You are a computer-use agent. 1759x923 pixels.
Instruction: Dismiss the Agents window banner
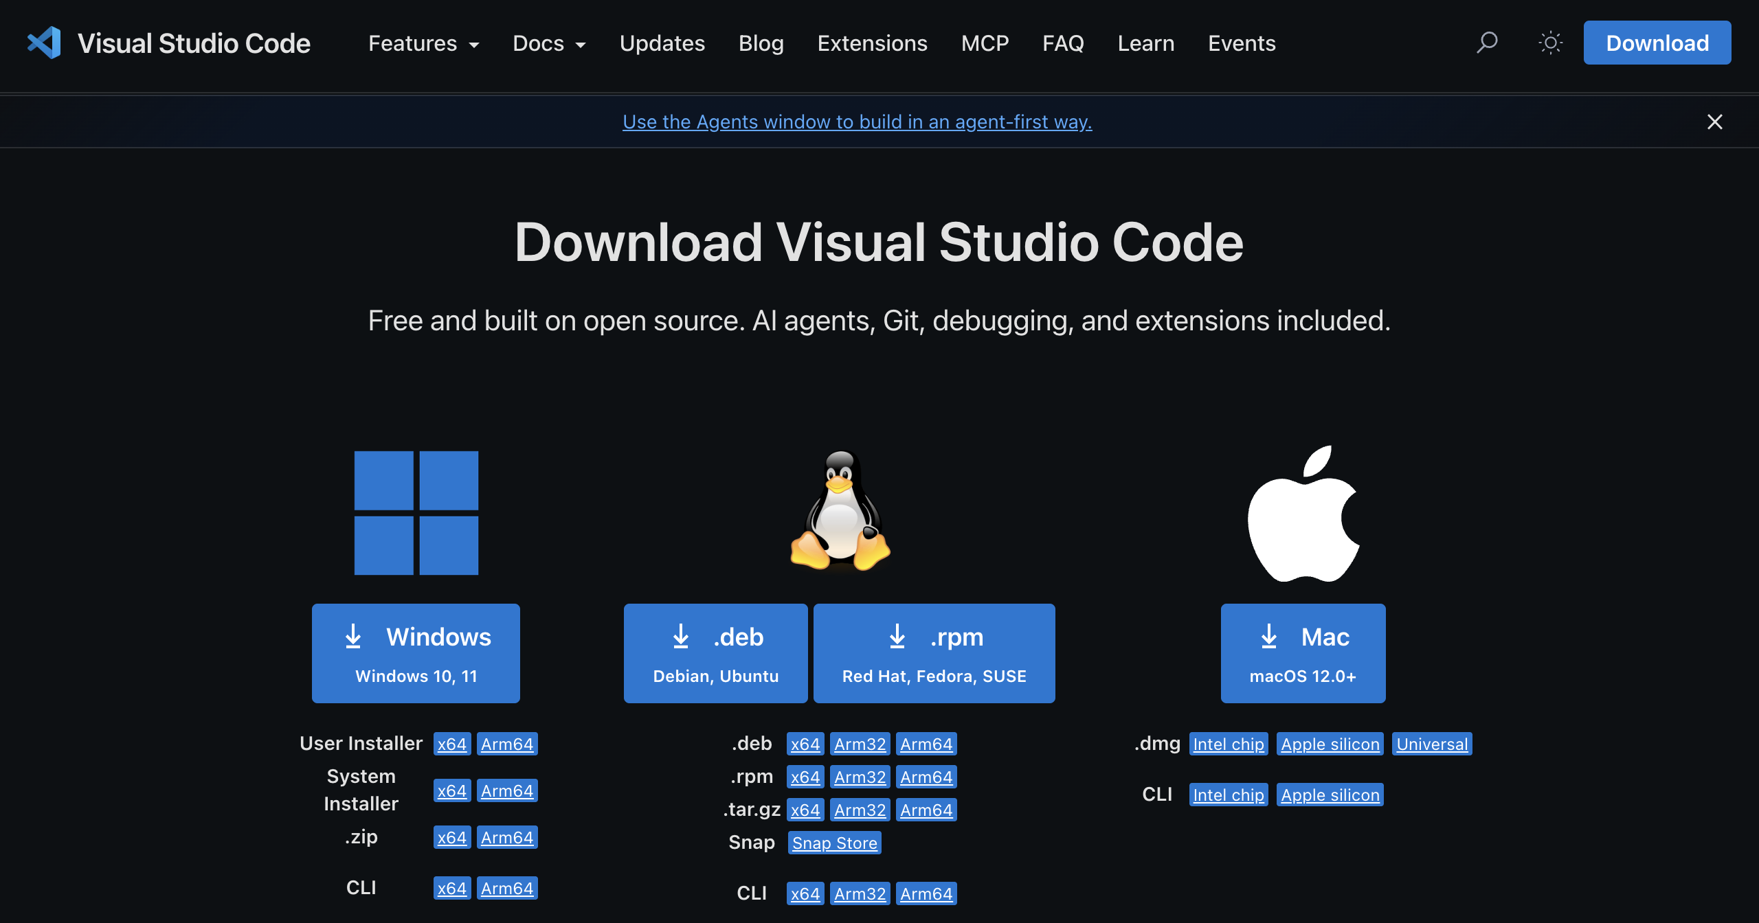[x=1715, y=122]
